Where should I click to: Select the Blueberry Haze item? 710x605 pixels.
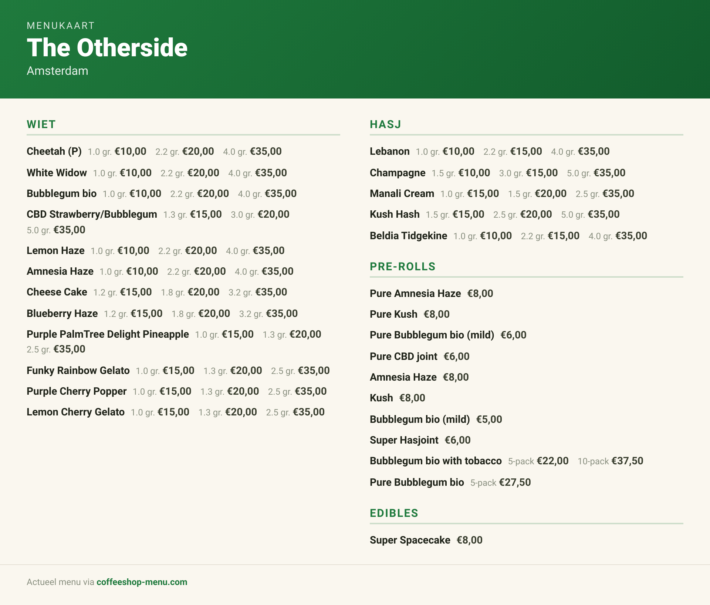tap(62, 314)
